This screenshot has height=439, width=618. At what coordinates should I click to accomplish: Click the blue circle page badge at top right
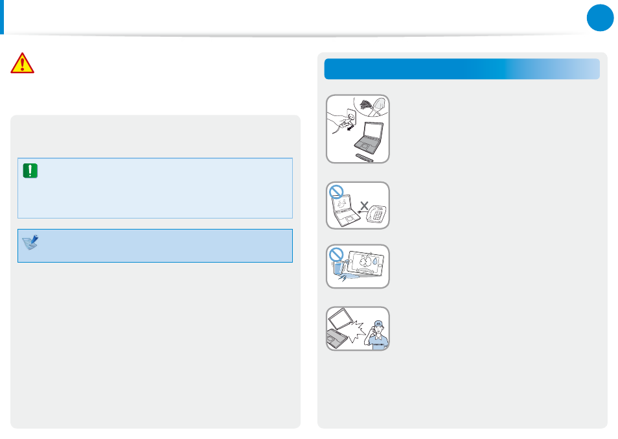click(600, 18)
